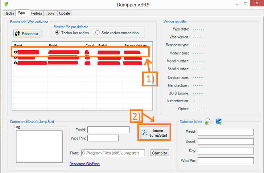The width and height of the screenshot is (264, 173).
Task: Click the JumpStart Essid input field
Action: click(x=108, y=130)
